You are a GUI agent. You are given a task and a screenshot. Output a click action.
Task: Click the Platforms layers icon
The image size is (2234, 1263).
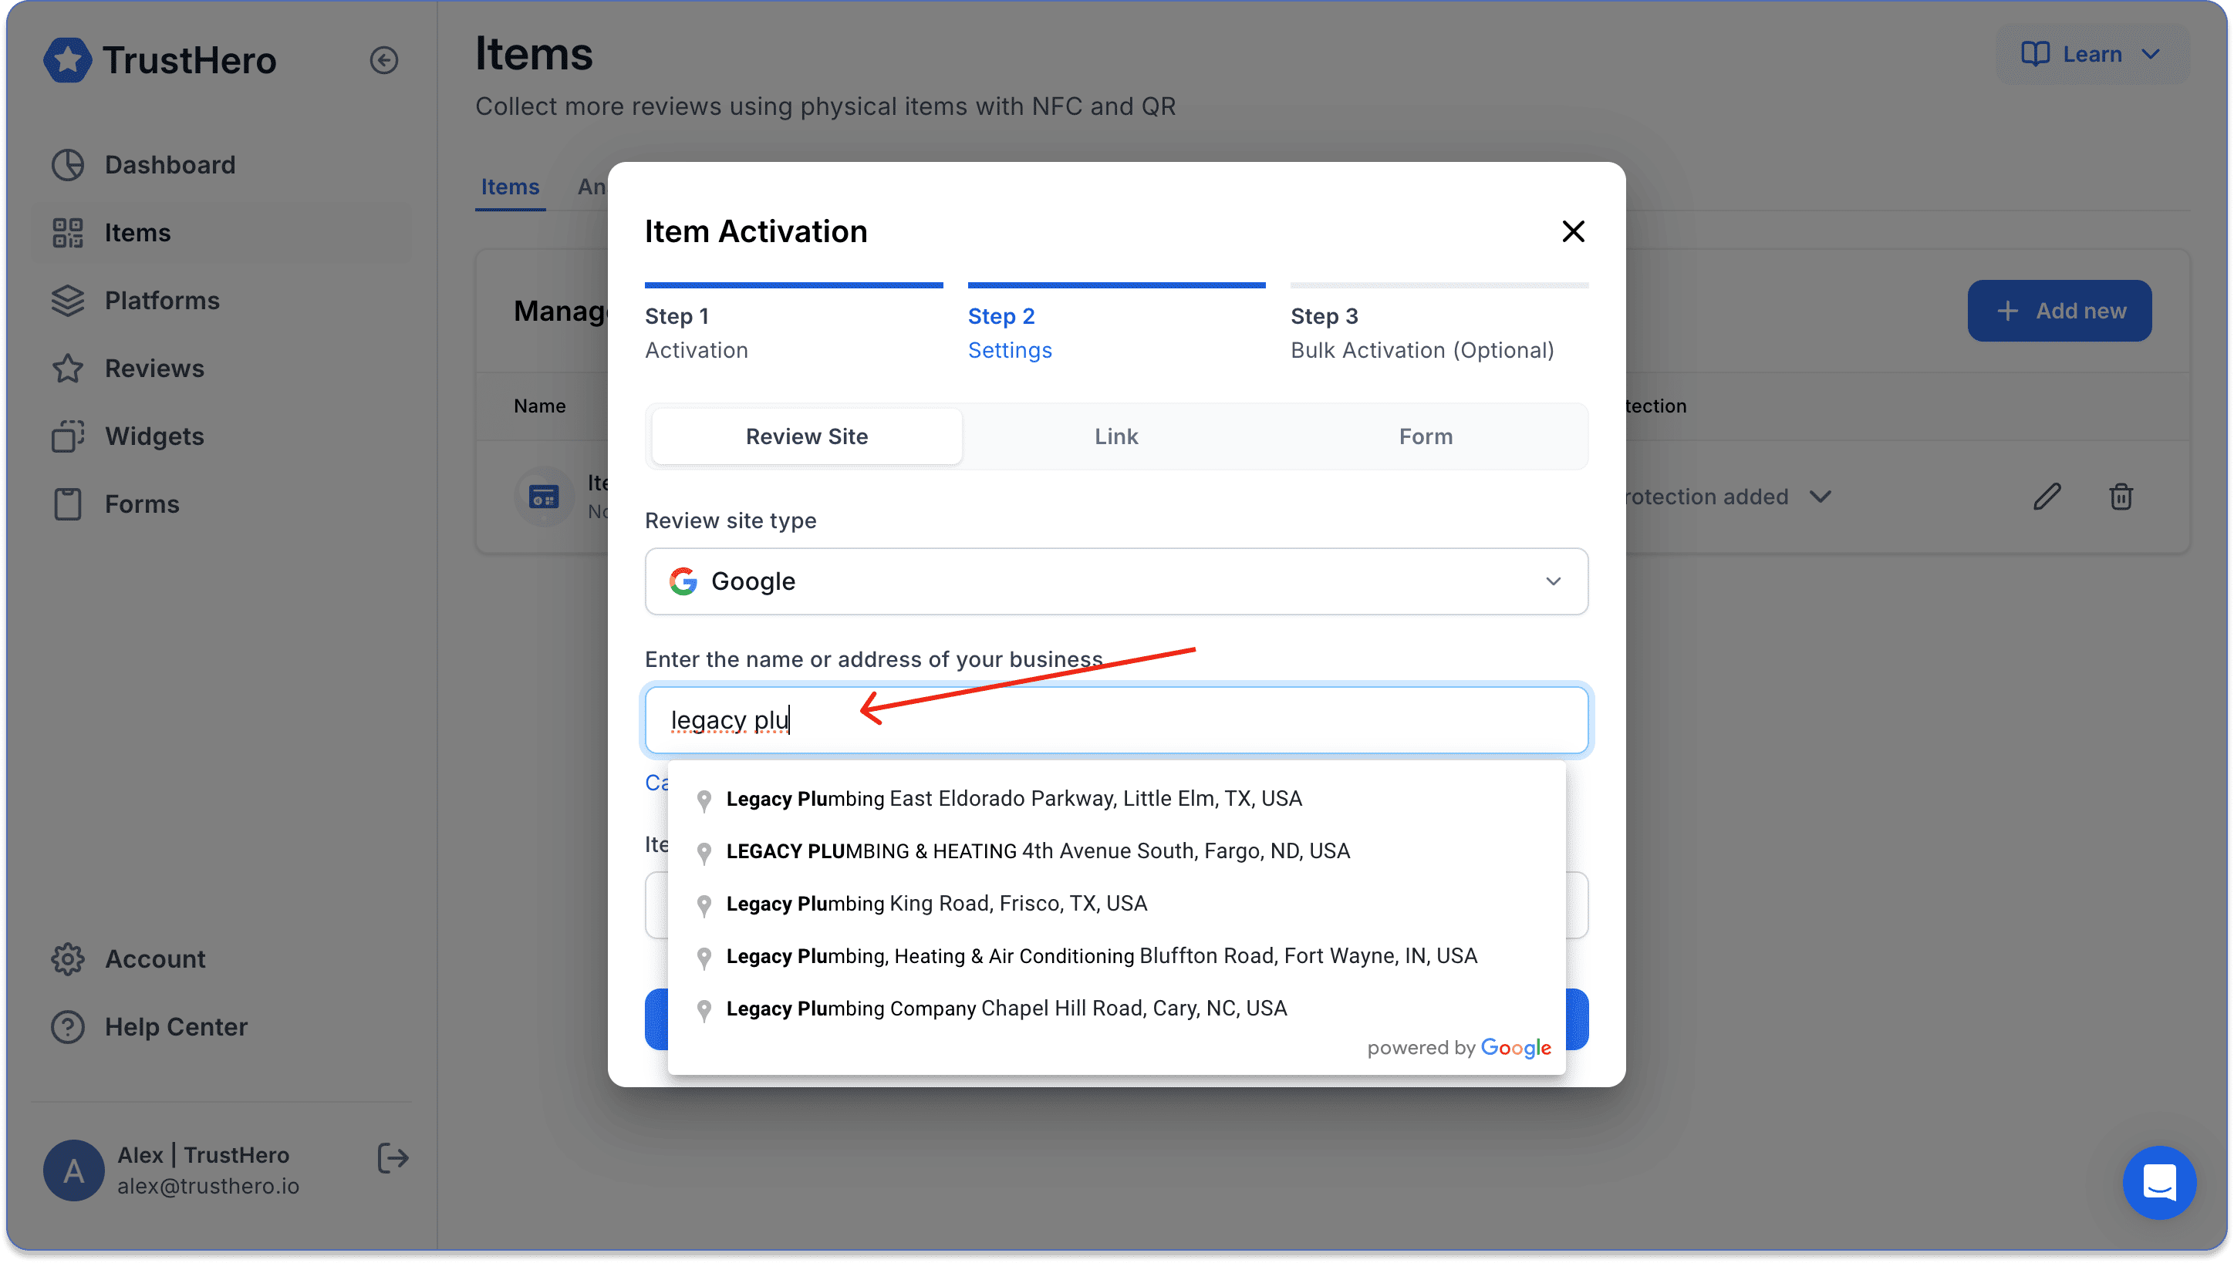(x=68, y=301)
